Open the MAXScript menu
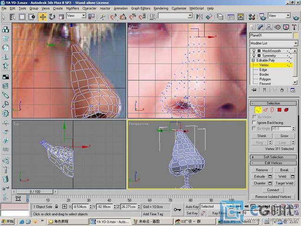Screen dimensions: 301x226 click(x=196, y=8)
